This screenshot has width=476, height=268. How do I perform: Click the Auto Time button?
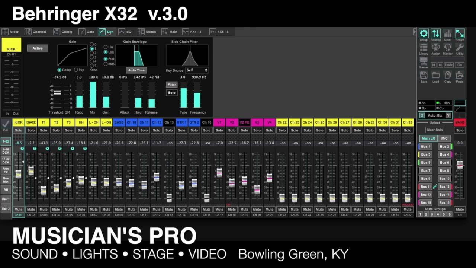[136, 70]
